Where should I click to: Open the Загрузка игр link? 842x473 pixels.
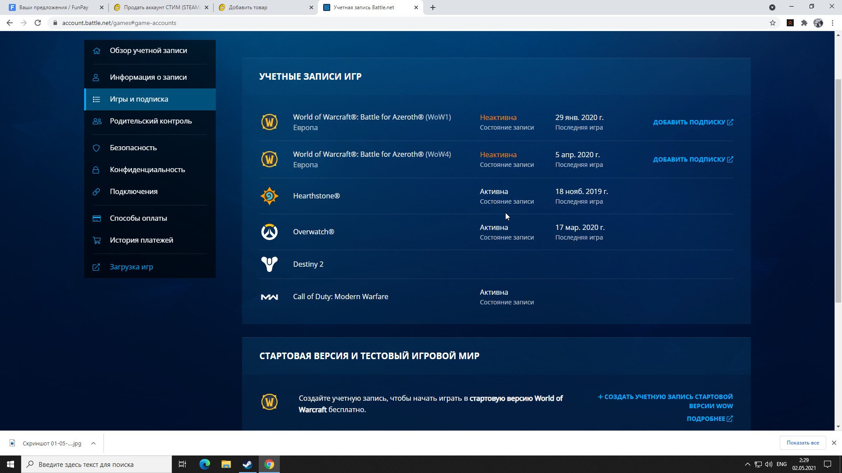coord(150,267)
